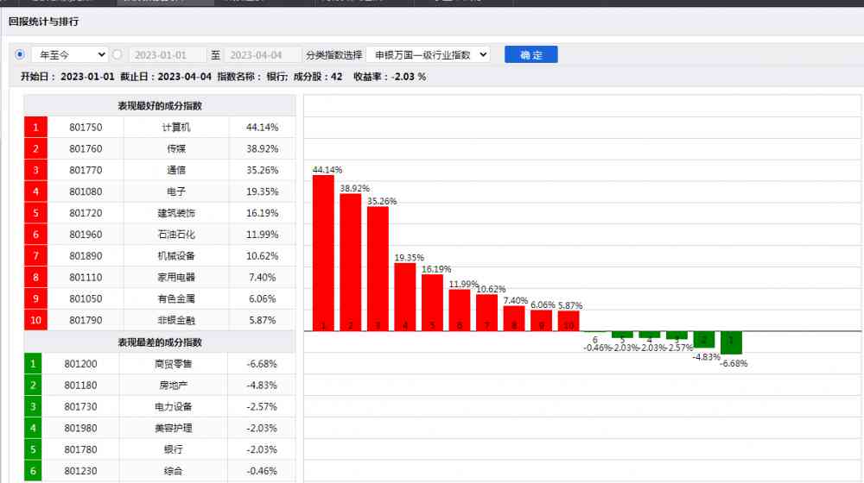Select the 年至今 radio button
Image resolution: width=864 pixels, height=483 pixels.
click(21, 54)
